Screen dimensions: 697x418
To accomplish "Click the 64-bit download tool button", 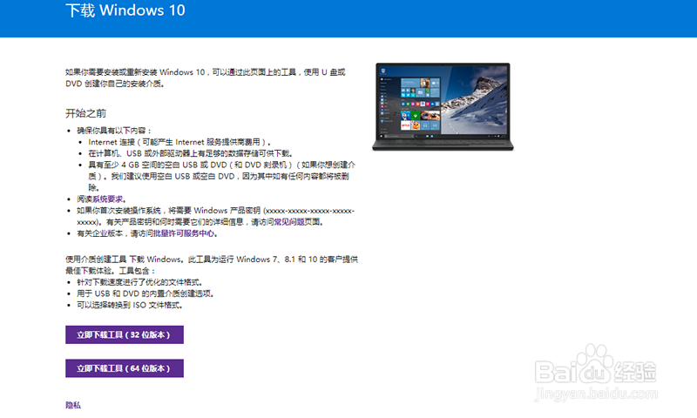I will click(125, 368).
